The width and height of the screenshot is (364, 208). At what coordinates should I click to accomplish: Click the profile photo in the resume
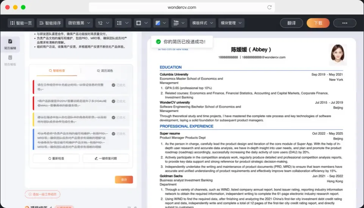point(338,54)
